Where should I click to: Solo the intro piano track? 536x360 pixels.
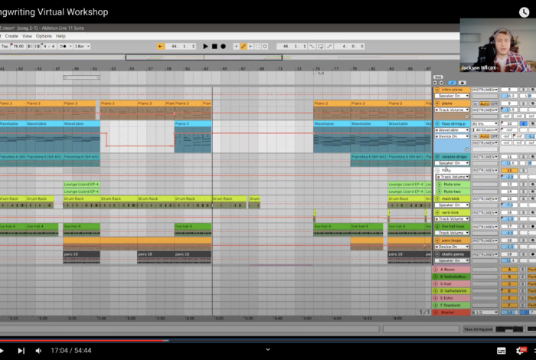523,90
